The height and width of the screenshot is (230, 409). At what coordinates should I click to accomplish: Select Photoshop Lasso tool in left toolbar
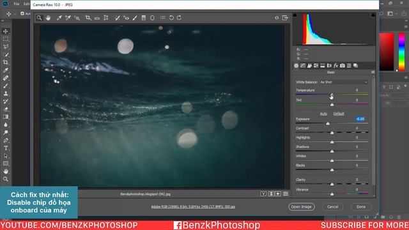pos(6,47)
